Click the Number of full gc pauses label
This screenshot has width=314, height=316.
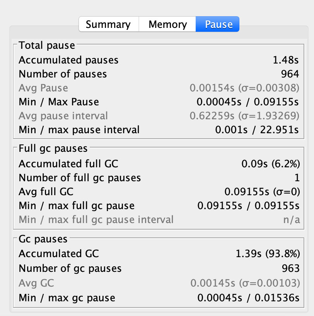tap(80, 178)
